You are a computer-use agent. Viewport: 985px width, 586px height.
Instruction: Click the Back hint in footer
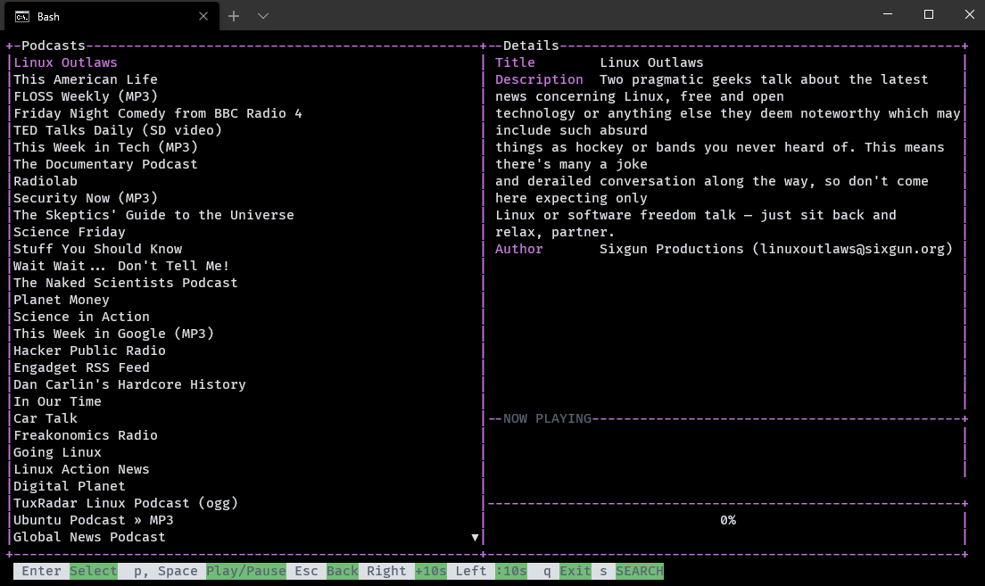coord(343,571)
